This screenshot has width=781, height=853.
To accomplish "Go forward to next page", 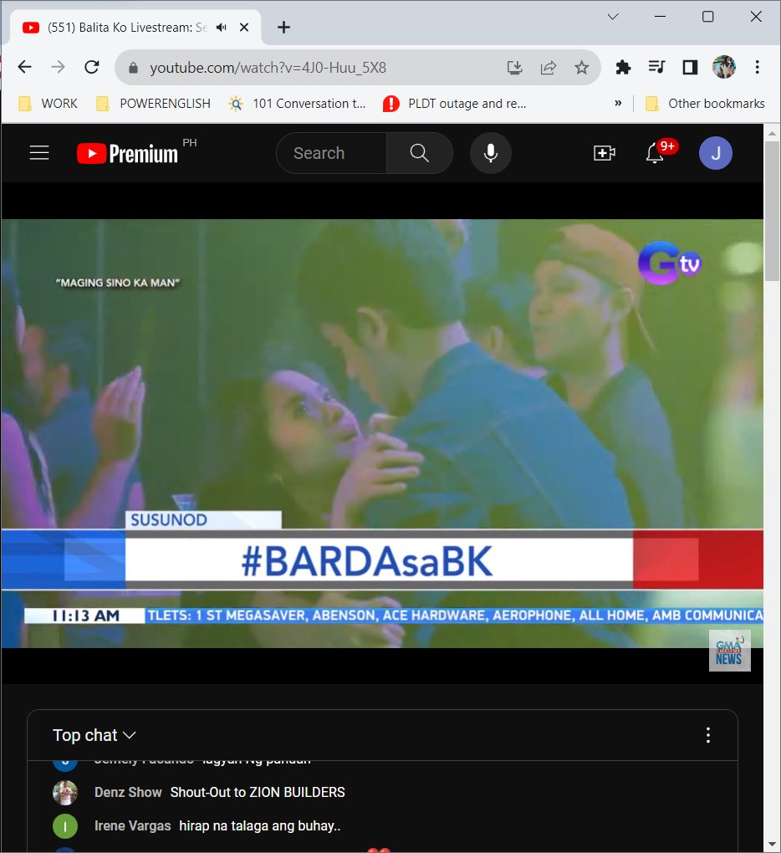I will coord(58,67).
